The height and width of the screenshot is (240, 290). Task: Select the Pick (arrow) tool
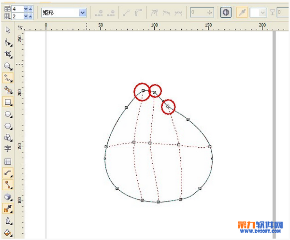8,30
